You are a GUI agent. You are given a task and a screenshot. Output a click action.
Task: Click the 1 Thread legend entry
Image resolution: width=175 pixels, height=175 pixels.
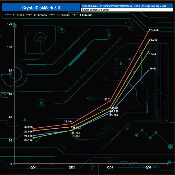point(15,15)
